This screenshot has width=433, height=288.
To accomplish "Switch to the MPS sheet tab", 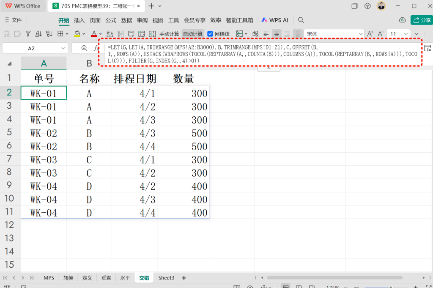I will tap(49, 278).
